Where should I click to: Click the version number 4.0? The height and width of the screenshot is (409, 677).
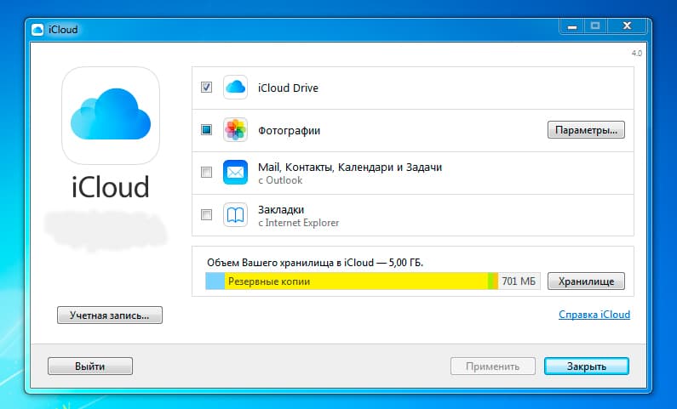637,54
